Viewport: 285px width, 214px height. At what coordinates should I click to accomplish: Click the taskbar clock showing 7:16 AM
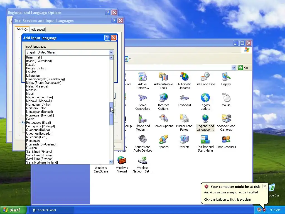pos(275,210)
